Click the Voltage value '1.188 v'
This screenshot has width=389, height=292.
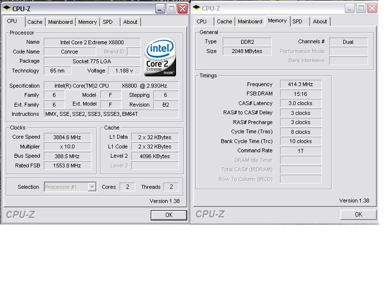pos(124,71)
